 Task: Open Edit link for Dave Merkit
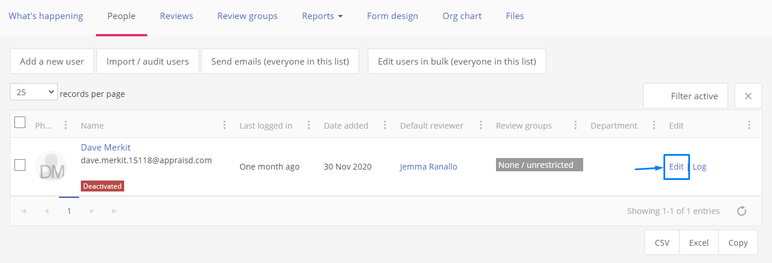(x=676, y=167)
